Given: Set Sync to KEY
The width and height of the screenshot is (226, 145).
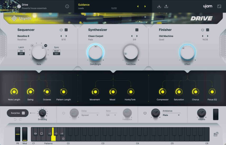Looking at the screenshot, I should [x=56, y=54].
